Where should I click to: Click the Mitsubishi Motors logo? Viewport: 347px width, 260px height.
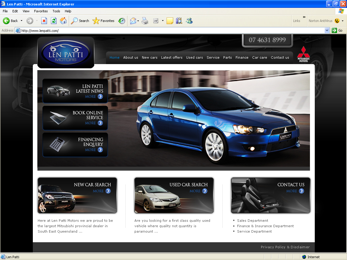tap(303, 54)
